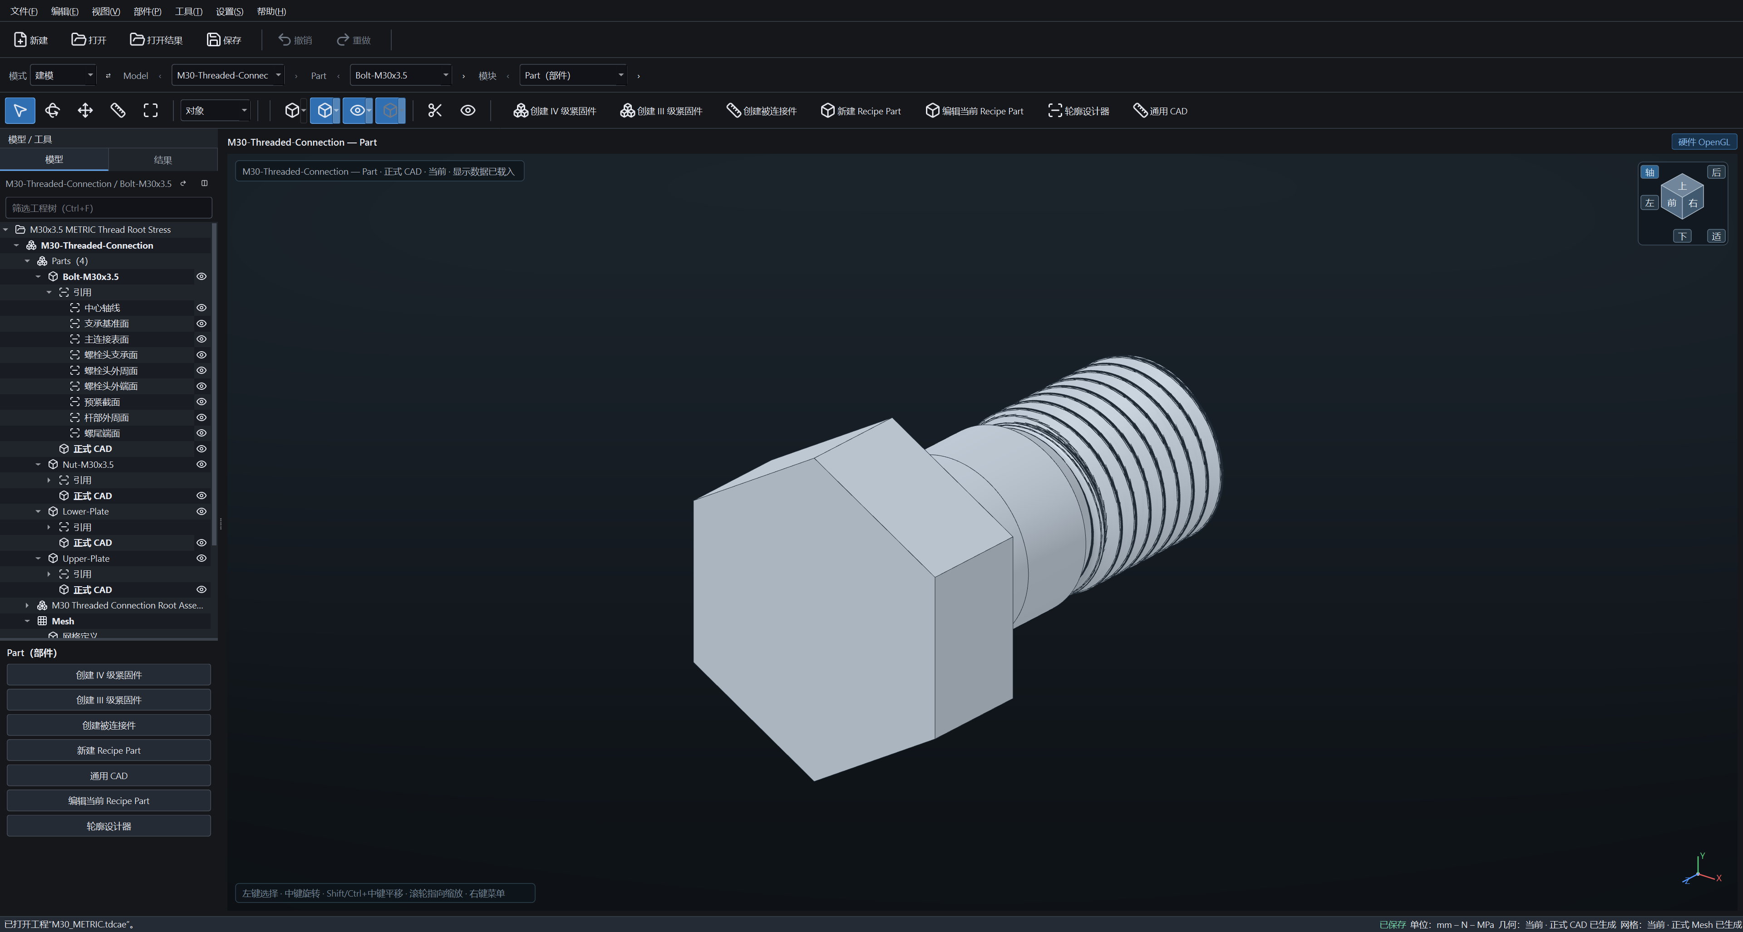Click the 上 face of view cube
Image resolution: width=1743 pixels, height=932 pixels.
[1682, 186]
